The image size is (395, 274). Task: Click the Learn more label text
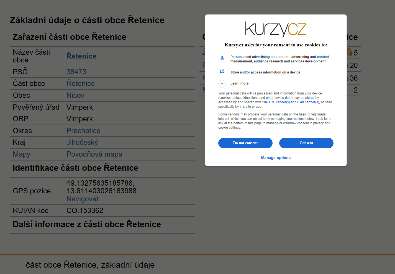(x=239, y=83)
